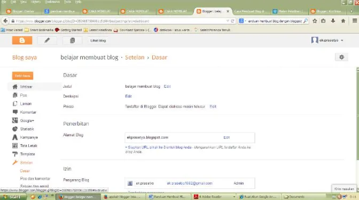The width and height of the screenshot is (359, 200).
Task: Click the Windows Start button
Action: tap(13, 197)
